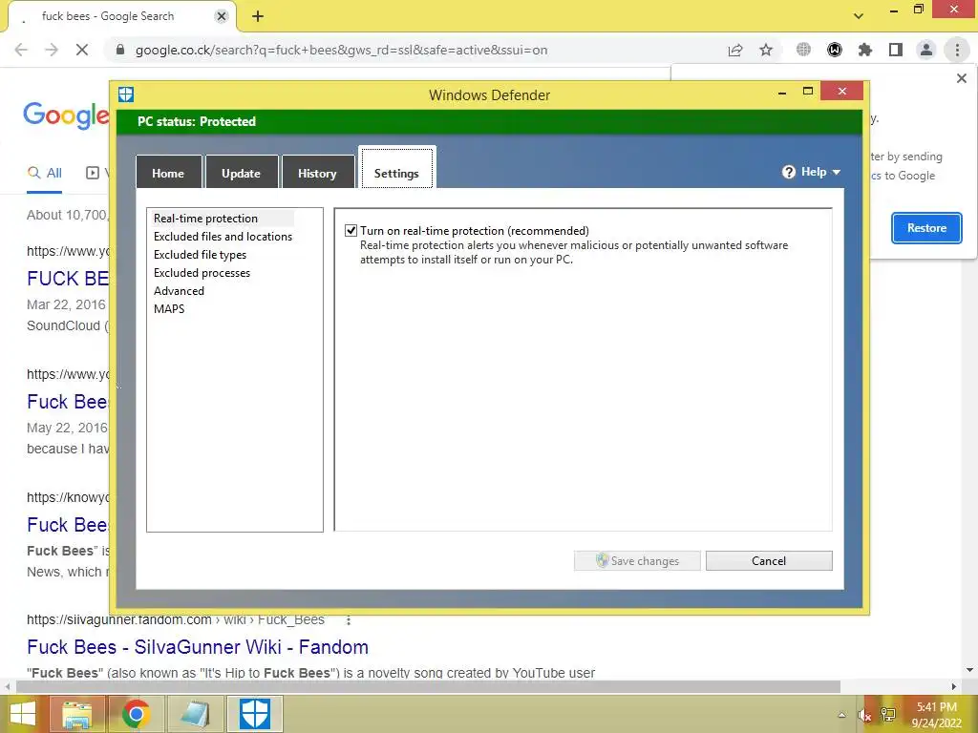978x733 pixels.
Task: Click Cancel in Windows Defender
Action: tap(769, 560)
